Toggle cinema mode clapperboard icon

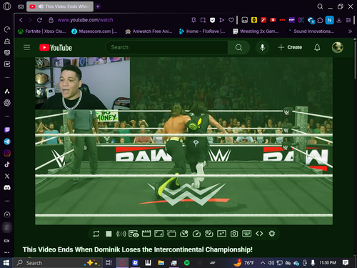[x=146, y=234]
